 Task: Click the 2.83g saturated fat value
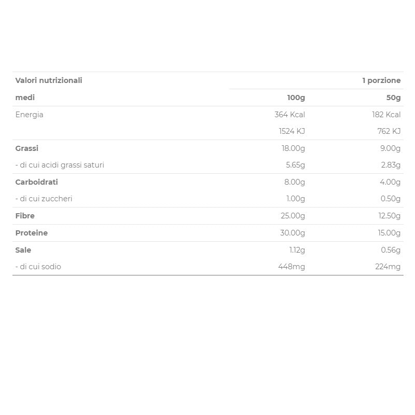(391, 165)
